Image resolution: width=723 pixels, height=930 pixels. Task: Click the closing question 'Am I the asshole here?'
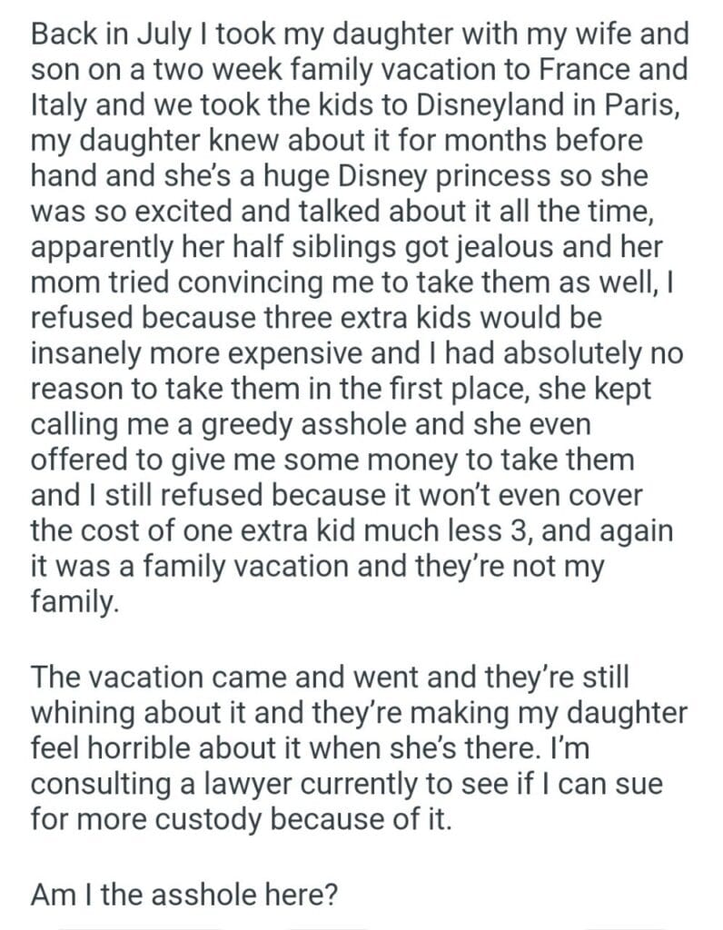(184, 895)
